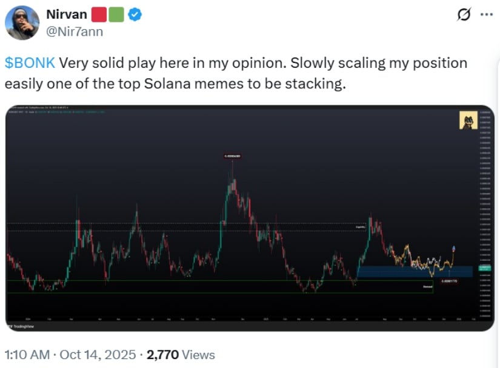
Task: Click the chart's right price axis scale
Action: click(484, 212)
